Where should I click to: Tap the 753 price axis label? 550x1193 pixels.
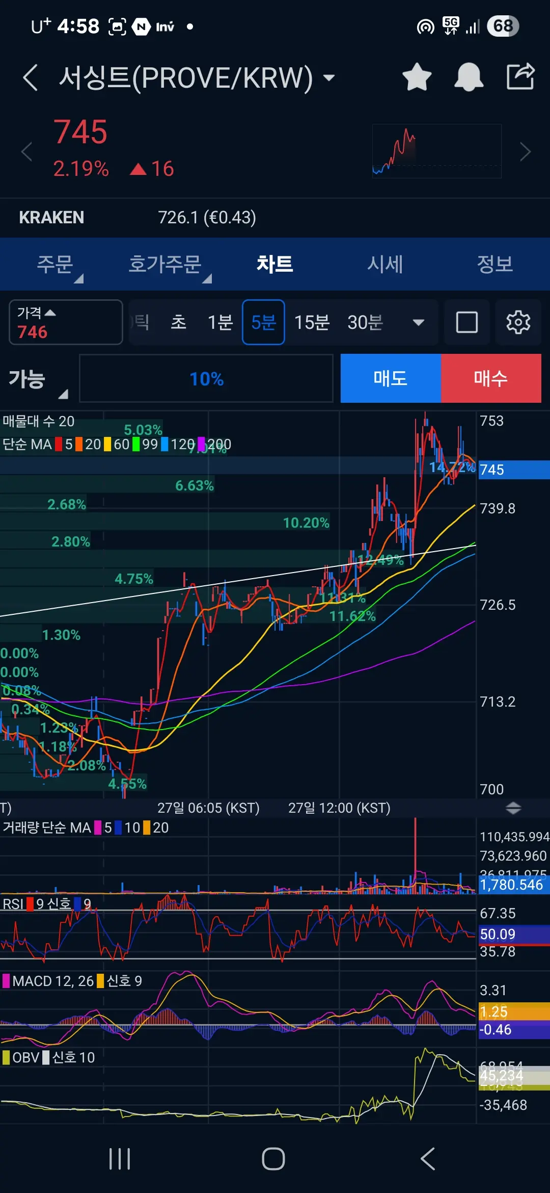pyautogui.click(x=491, y=421)
